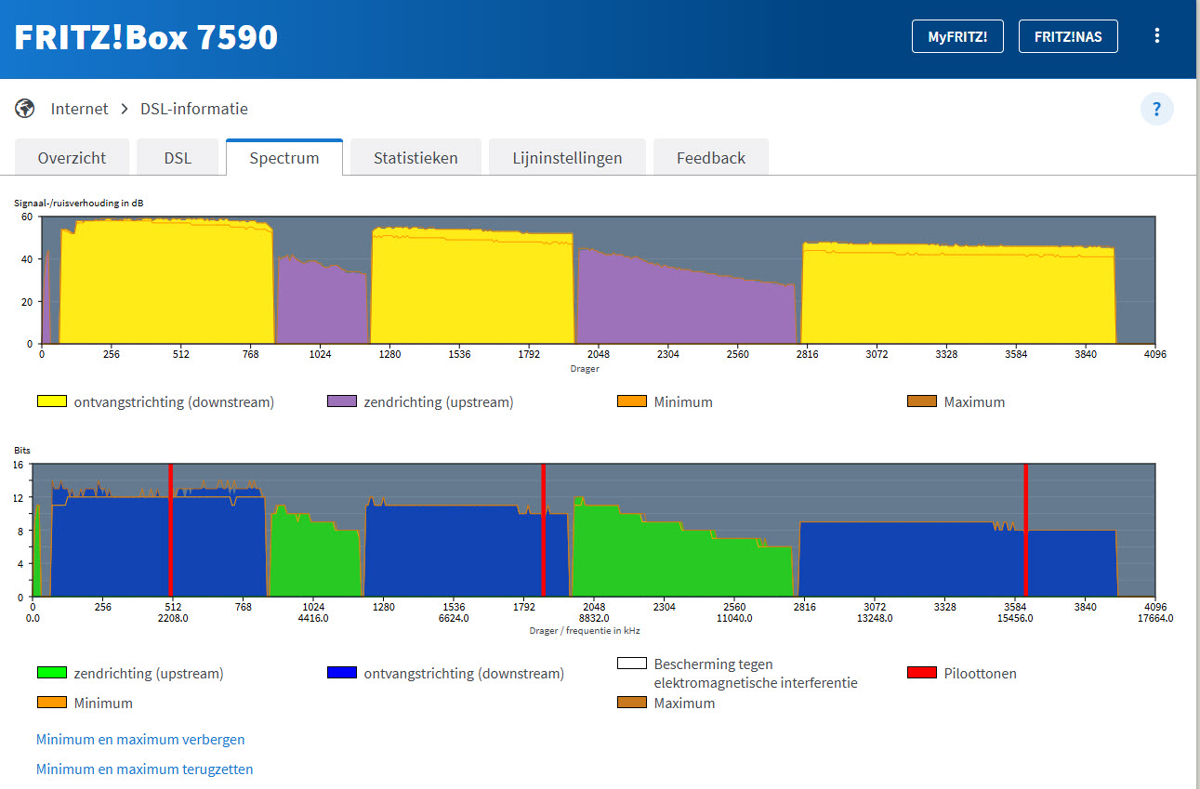Click the purple upstream legend swatch
This screenshot has height=789, width=1200.
[x=342, y=401]
